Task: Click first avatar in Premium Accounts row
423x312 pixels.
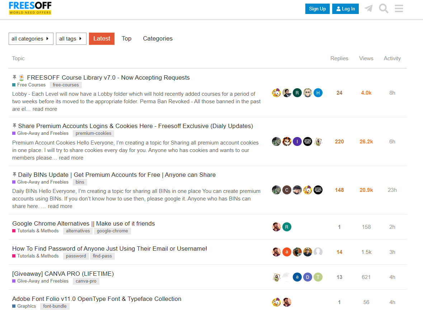Action: 276,142
